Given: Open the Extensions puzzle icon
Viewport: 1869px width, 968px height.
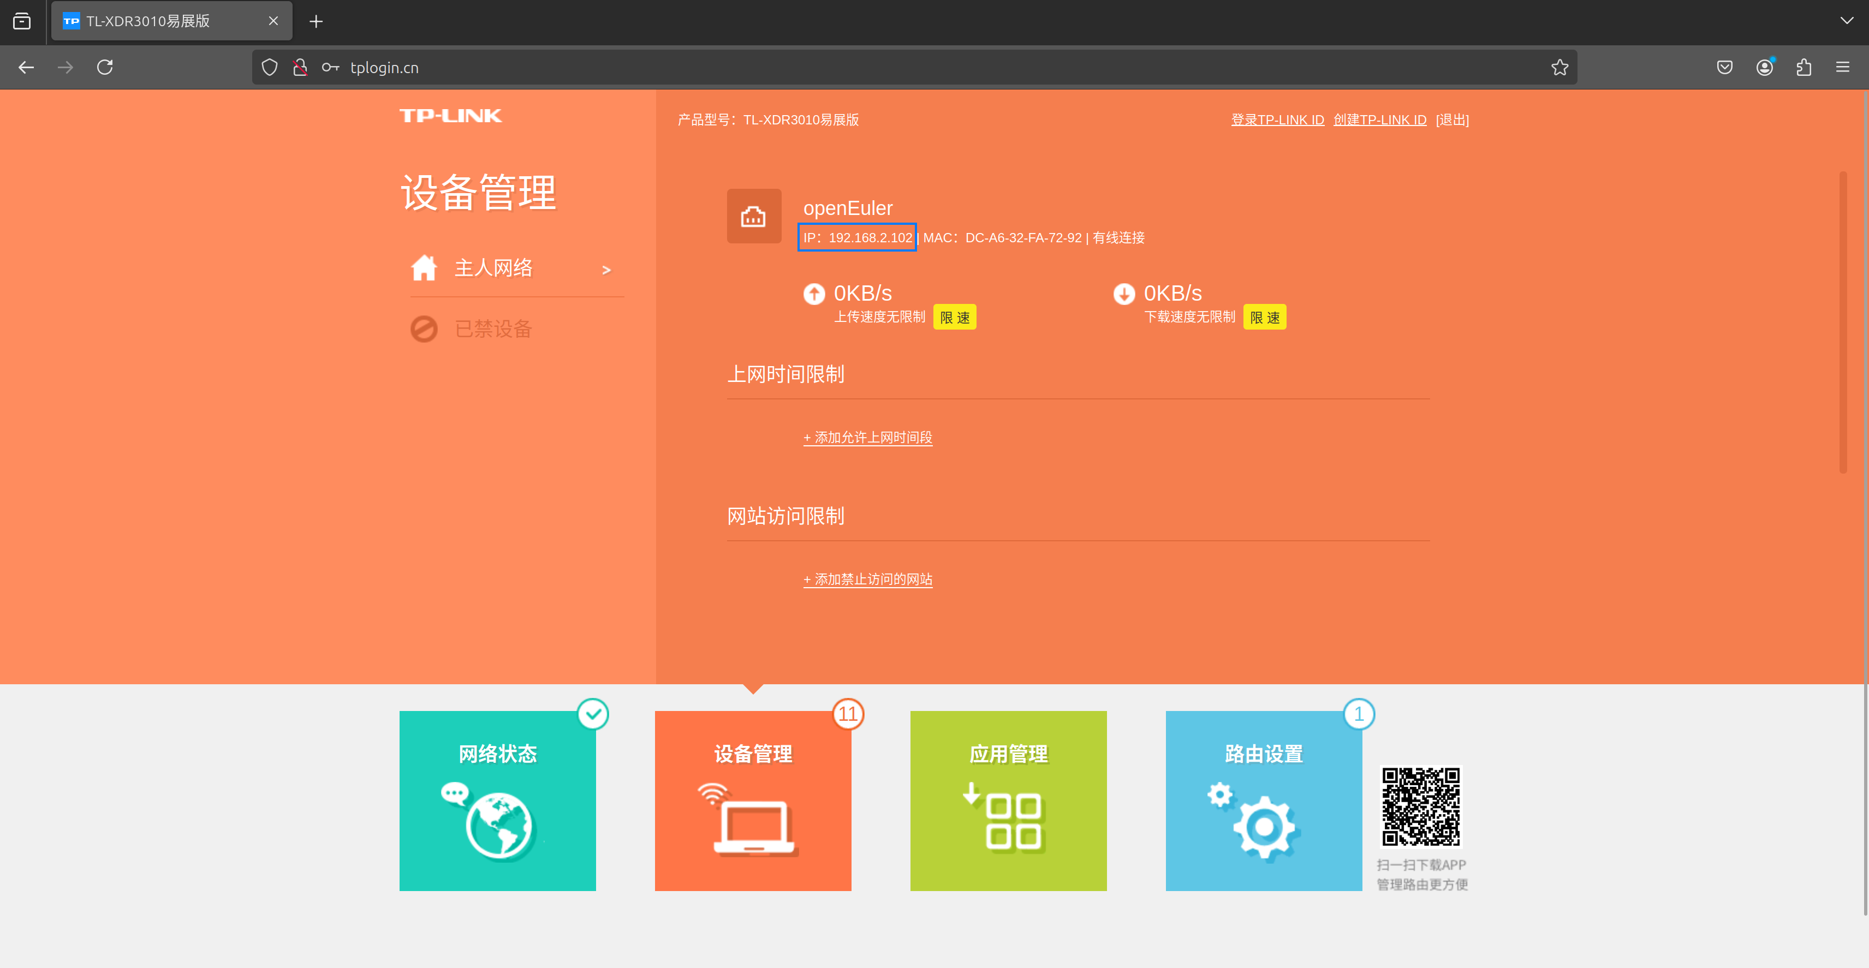Looking at the screenshot, I should [1803, 68].
